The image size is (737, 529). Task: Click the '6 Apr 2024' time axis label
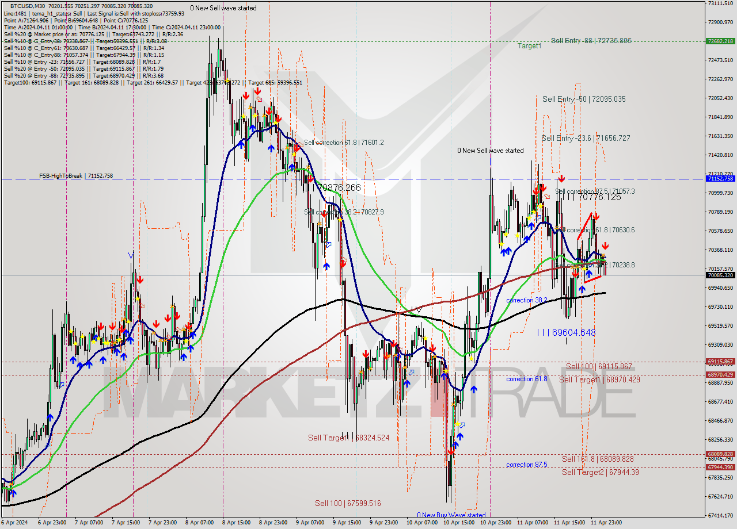coord(16,523)
